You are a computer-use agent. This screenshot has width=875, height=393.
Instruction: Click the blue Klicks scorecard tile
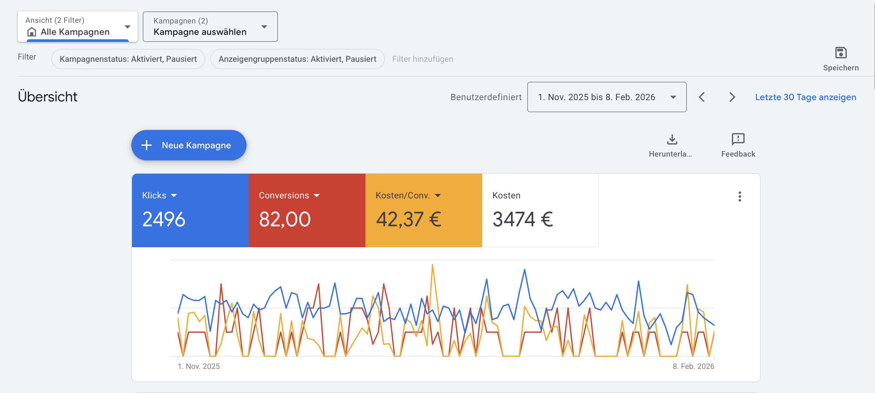(x=190, y=210)
